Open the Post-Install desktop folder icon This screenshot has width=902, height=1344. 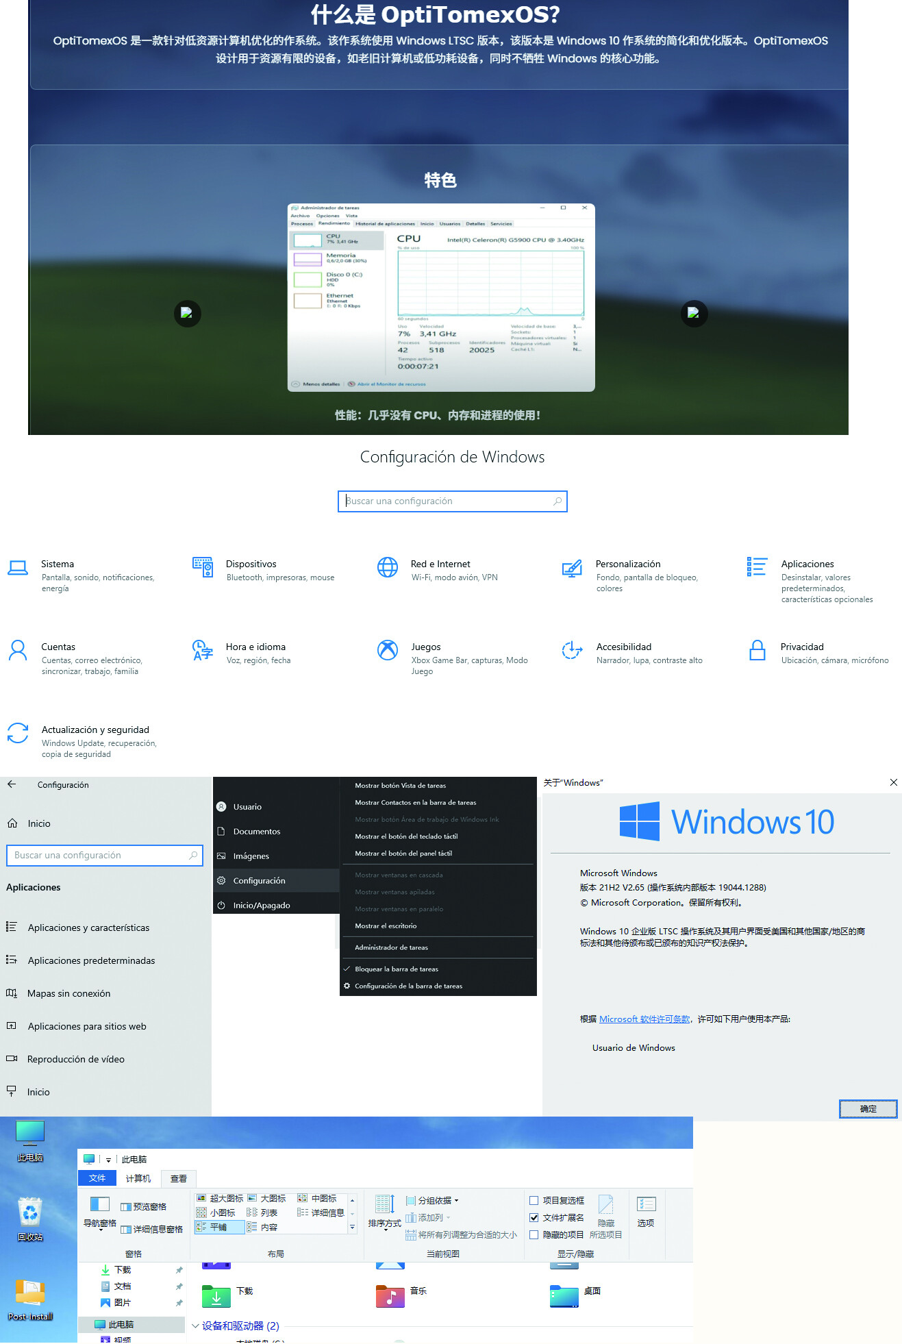[x=30, y=1293]
